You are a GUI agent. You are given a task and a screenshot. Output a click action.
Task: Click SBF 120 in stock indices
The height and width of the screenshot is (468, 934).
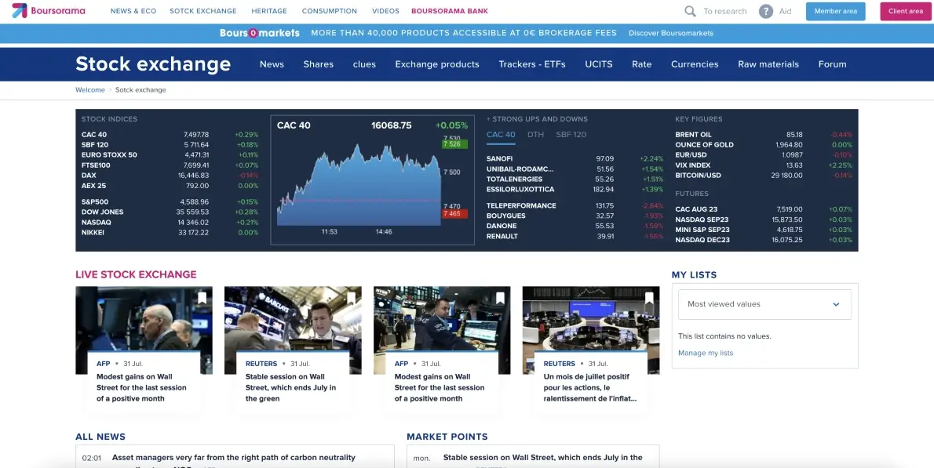pyautogui.click(x=170, y=144)
